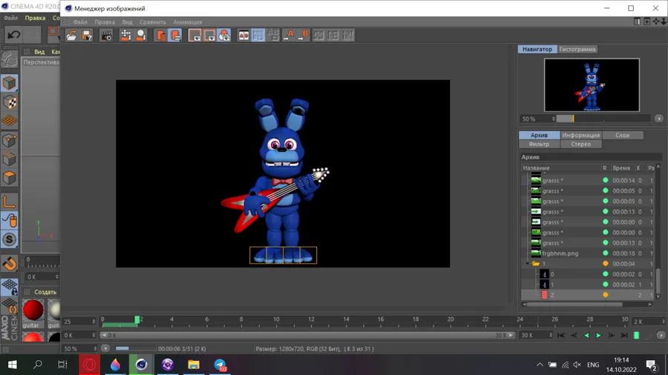Click the checkered cube texture mode icon
The height and width of the screenshot is (375, 668).
pos(10,102)
